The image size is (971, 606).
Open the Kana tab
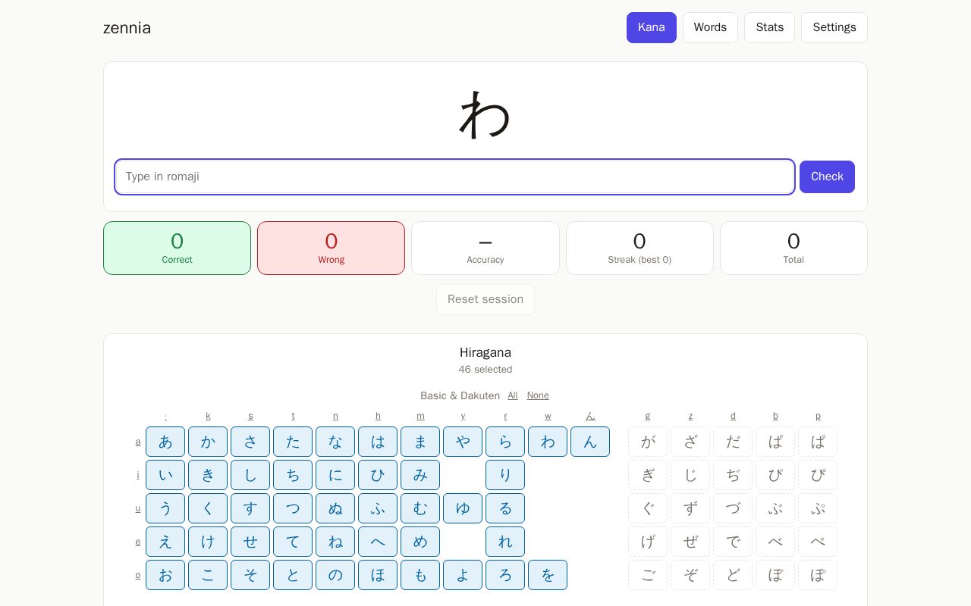coord(651,27)
